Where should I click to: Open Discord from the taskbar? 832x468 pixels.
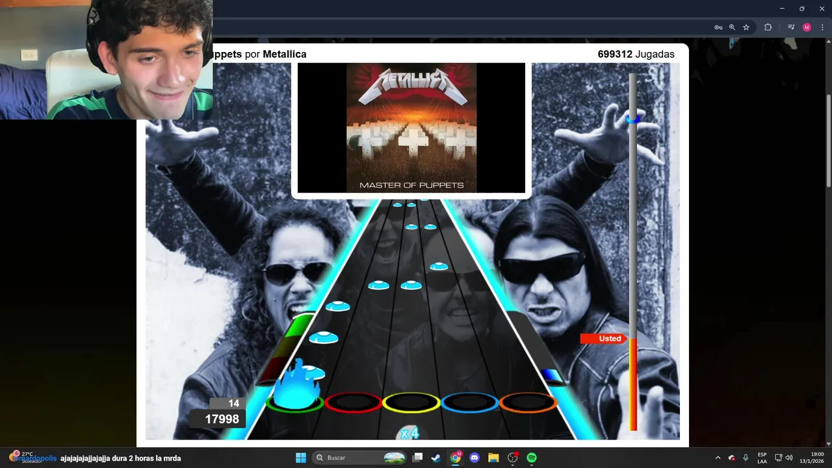(474, 458)
